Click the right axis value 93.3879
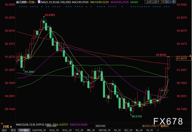Image resolution: width=192 pixels, height=132 pixels. pos(182,18)
